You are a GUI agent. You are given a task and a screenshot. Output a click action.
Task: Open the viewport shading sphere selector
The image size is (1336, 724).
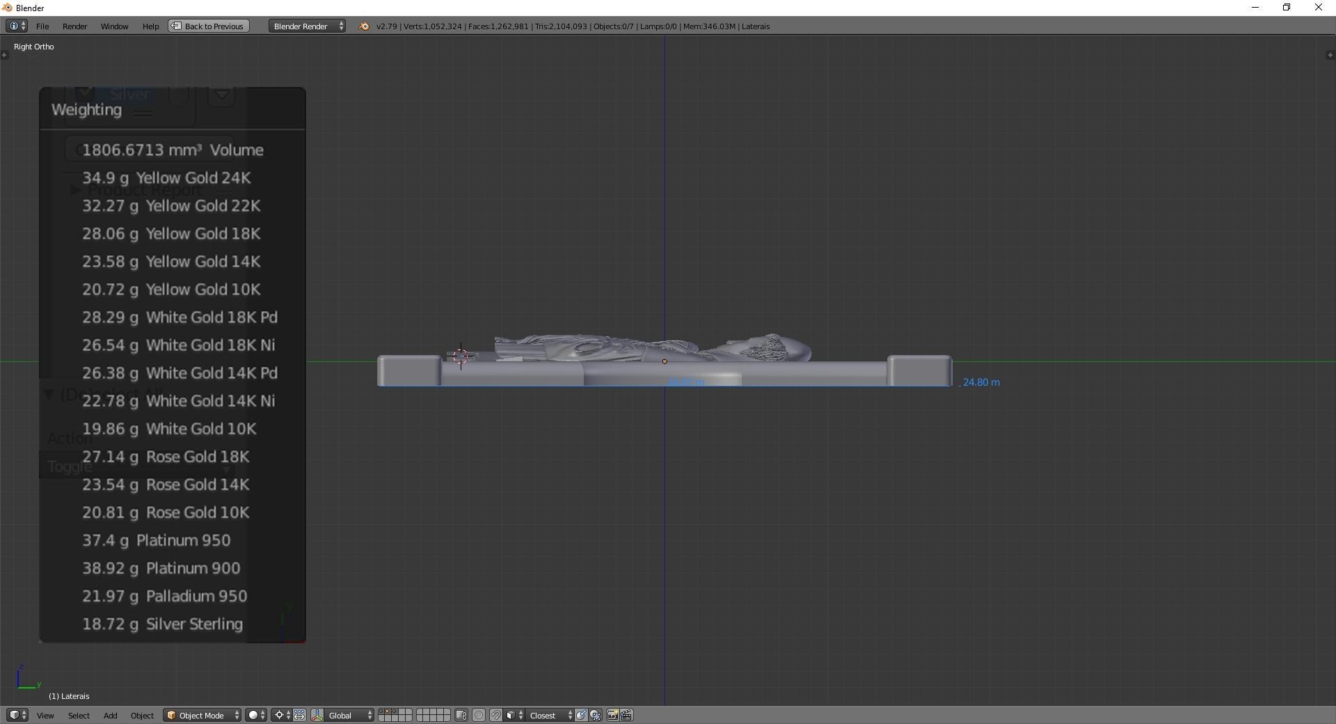click(255, 716)
